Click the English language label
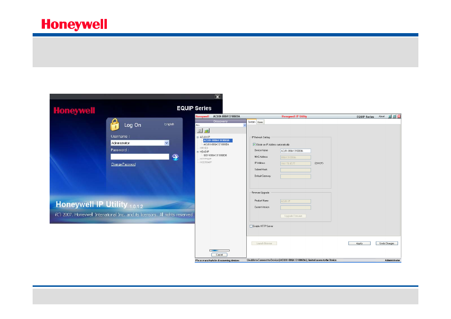The width and height of the screenshot is (451, 319). pyautogui.click(x=169, y=124)
